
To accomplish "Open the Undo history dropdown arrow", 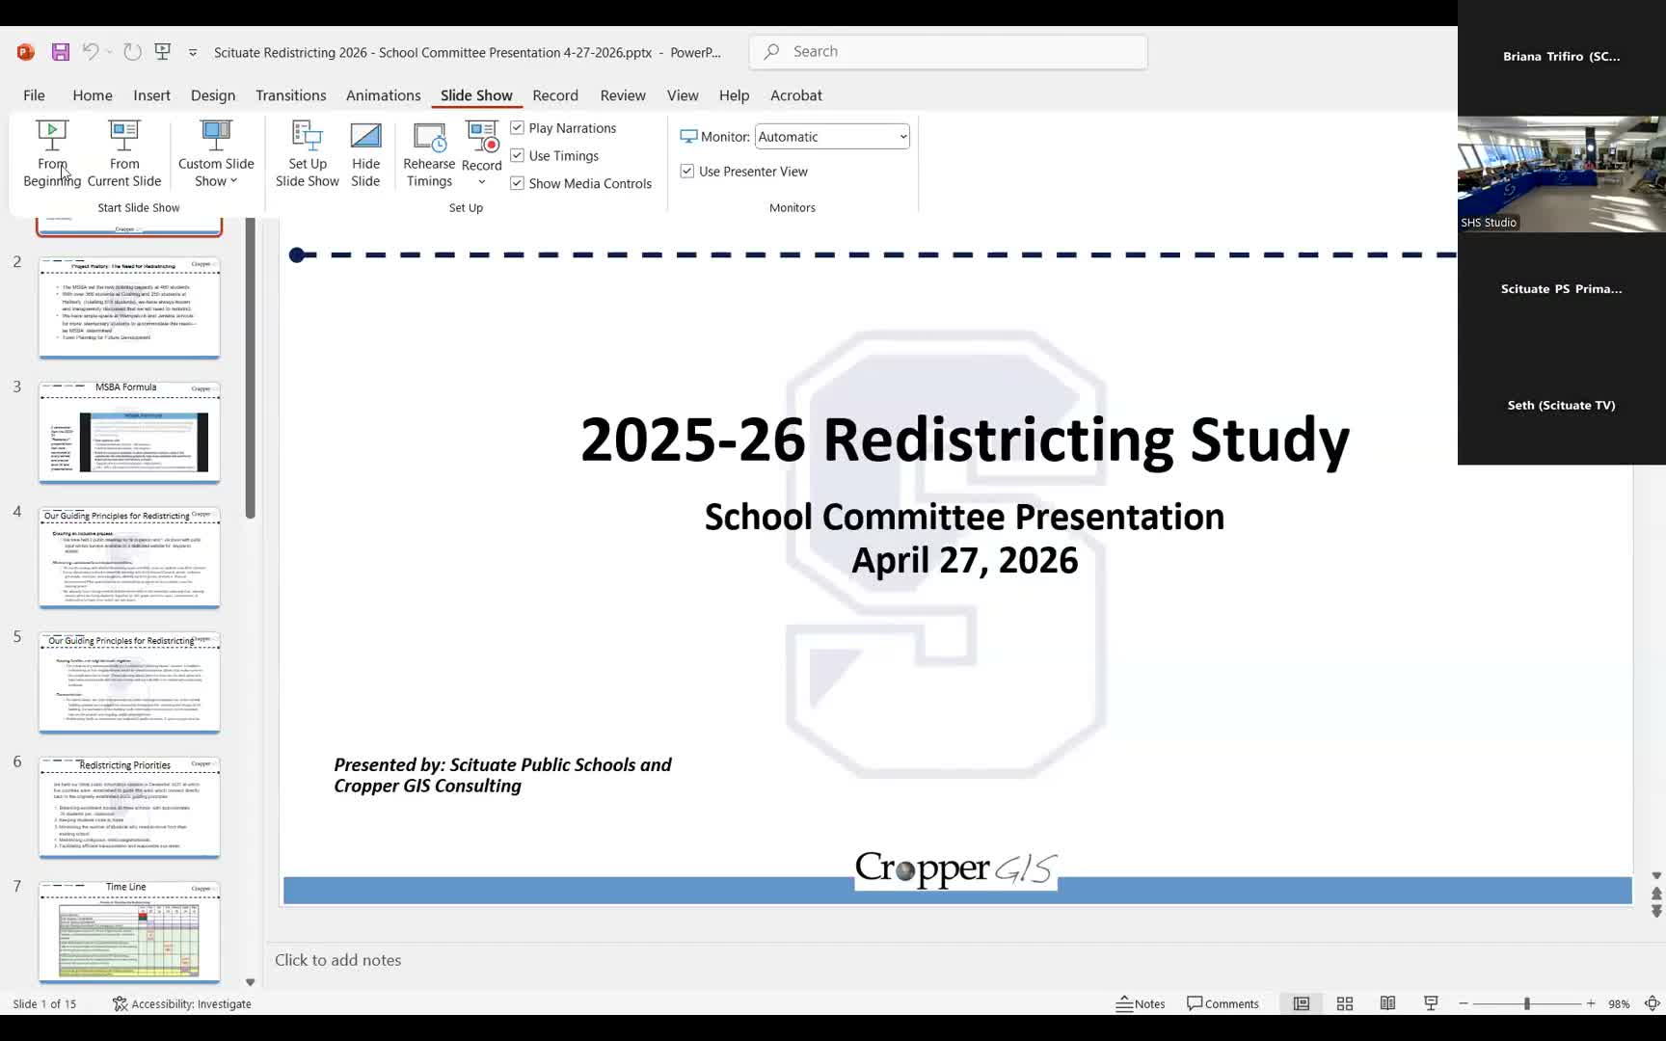I will point(109,52).
